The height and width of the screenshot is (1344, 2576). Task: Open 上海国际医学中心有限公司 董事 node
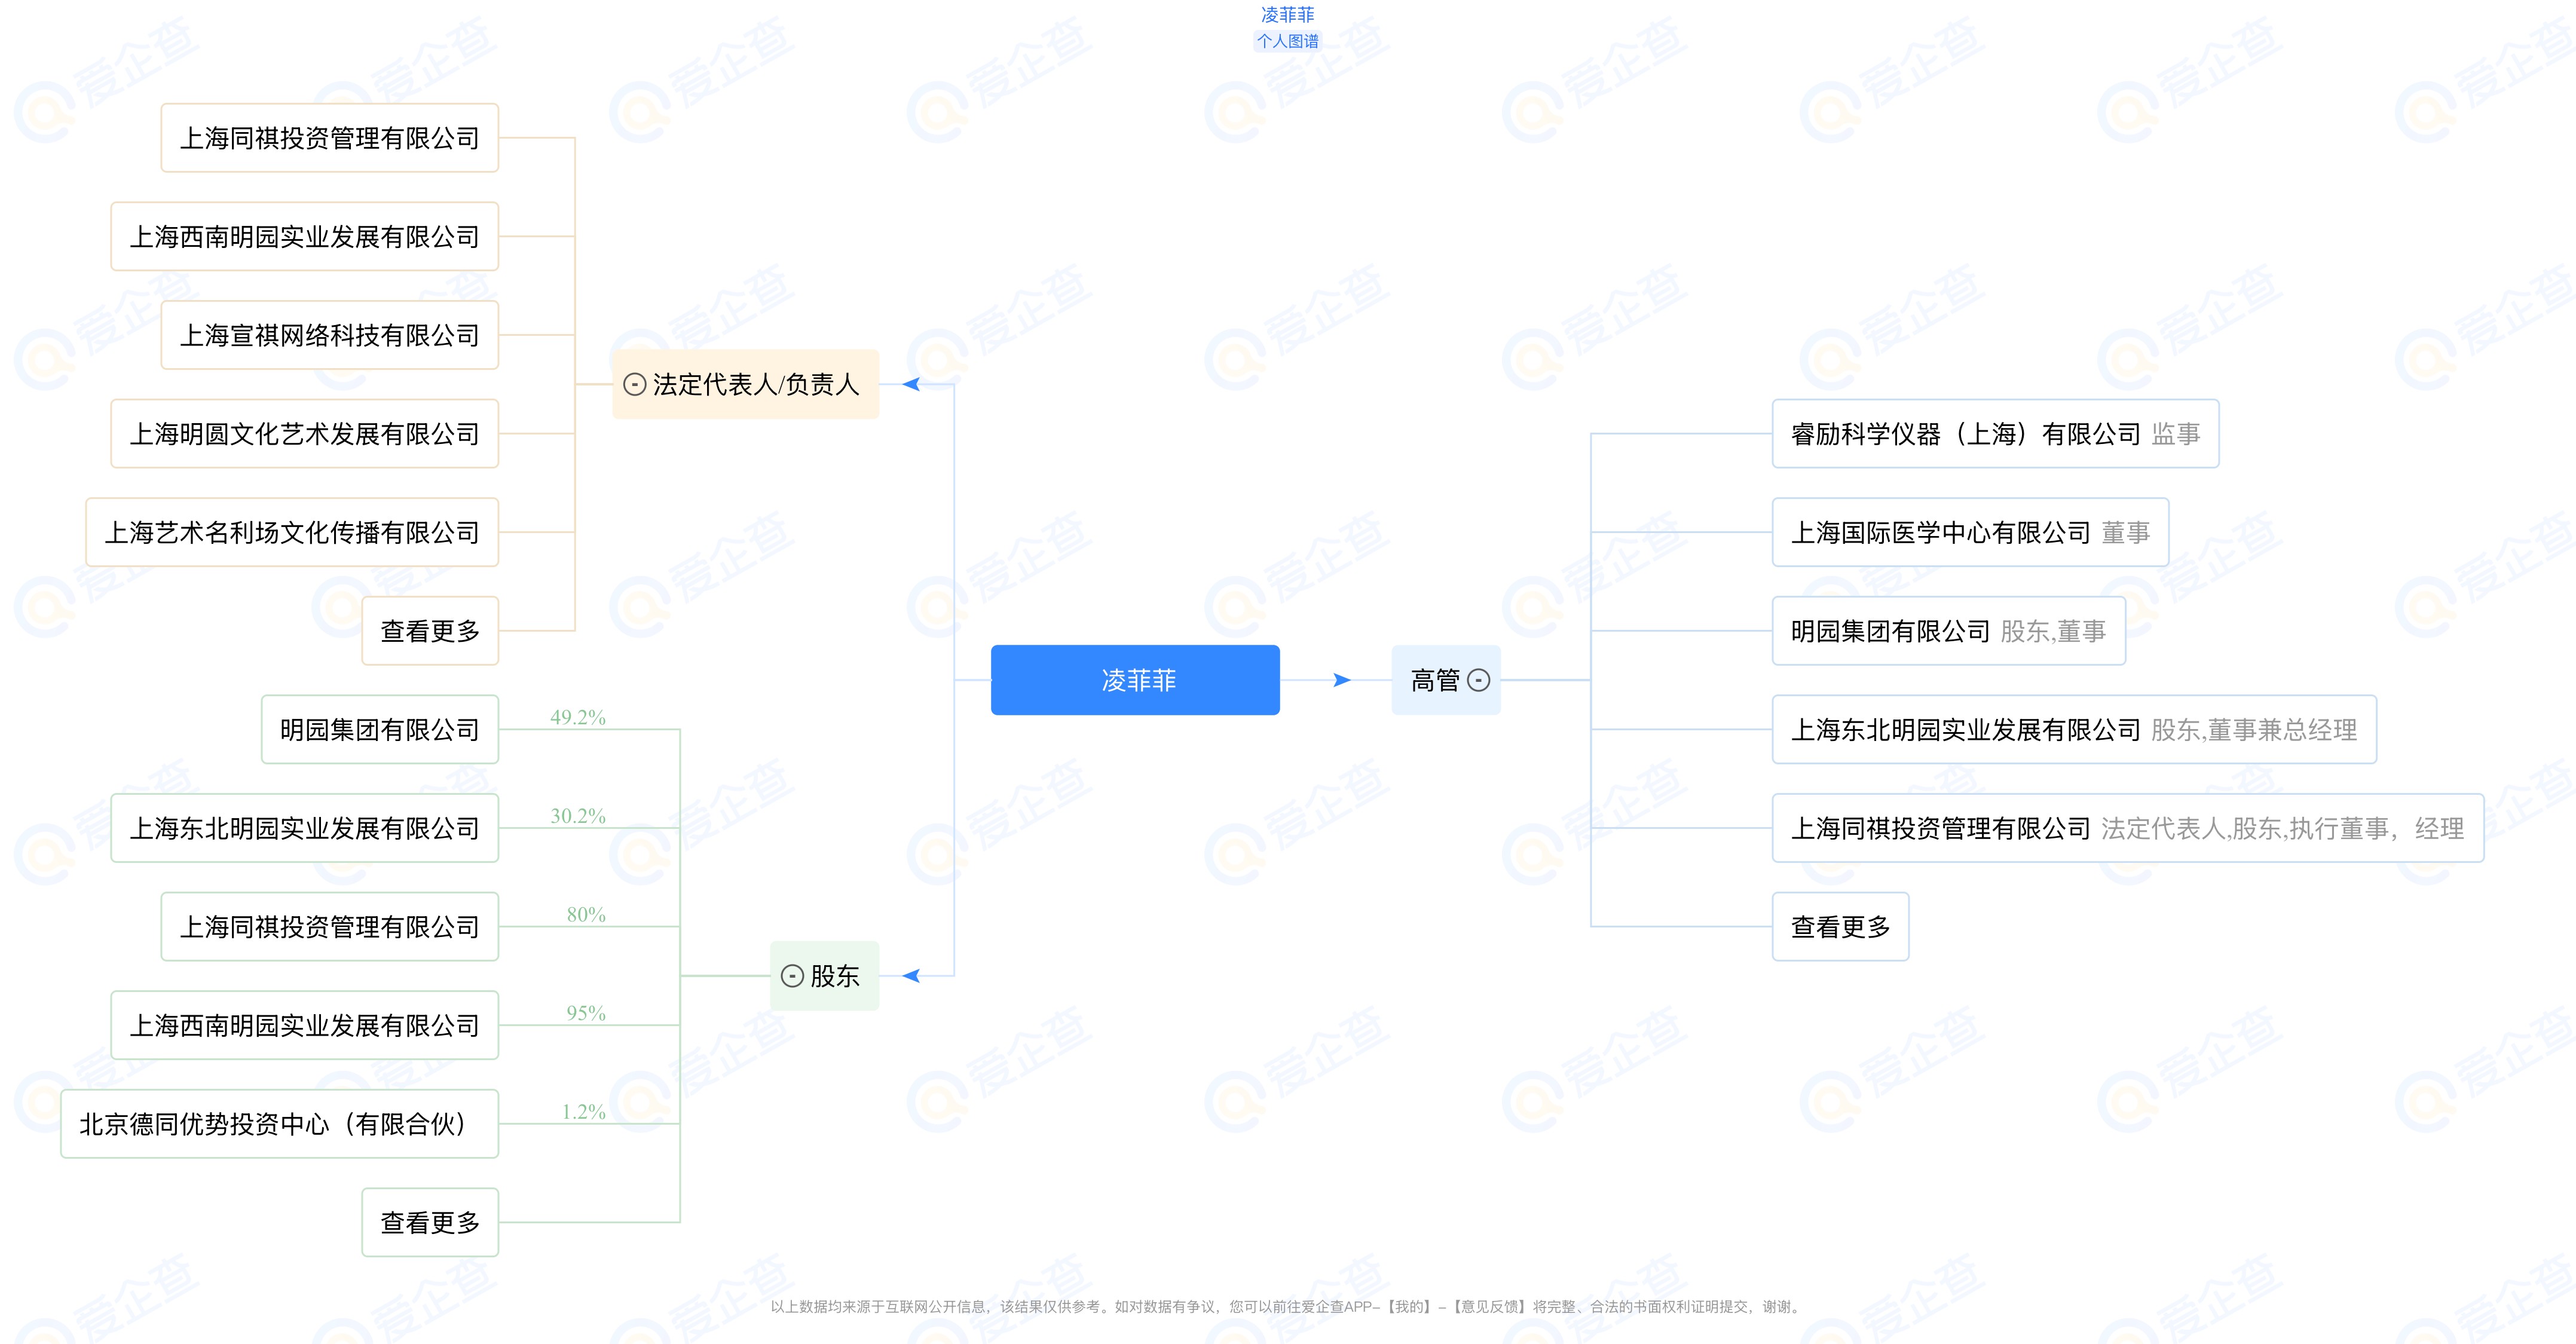click(x=1970, y=533)
